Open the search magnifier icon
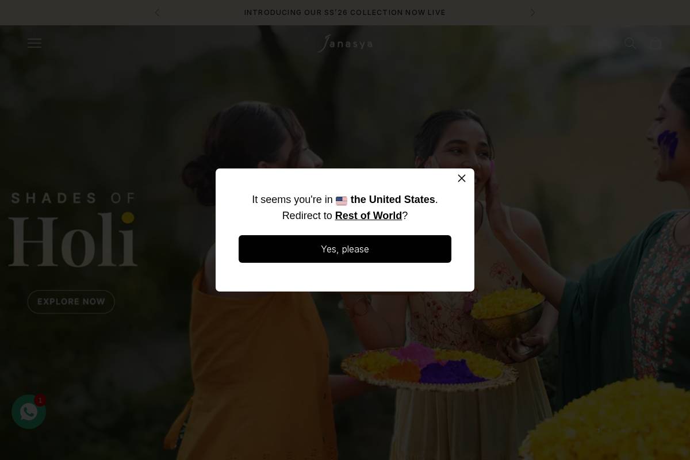This screenshot has width=690, height=460. pos(630,43)
